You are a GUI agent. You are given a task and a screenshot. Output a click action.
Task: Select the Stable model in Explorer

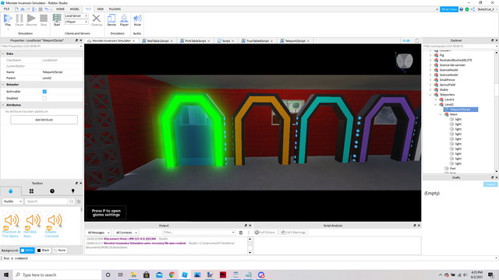(444, 90)
